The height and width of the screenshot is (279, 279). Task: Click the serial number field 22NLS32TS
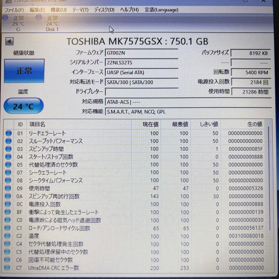coord(142,63)
